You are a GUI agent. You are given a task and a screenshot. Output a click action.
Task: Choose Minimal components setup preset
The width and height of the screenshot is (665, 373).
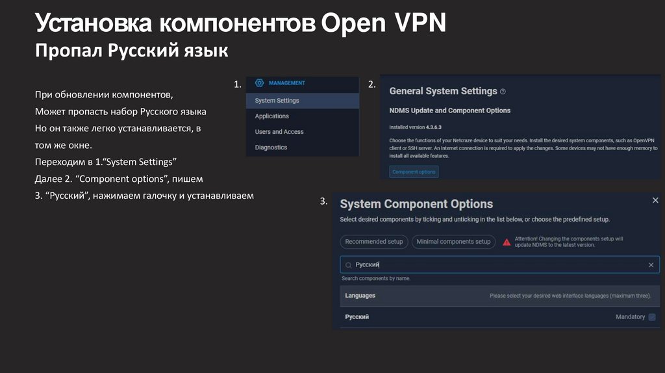[x=453, y=242]
